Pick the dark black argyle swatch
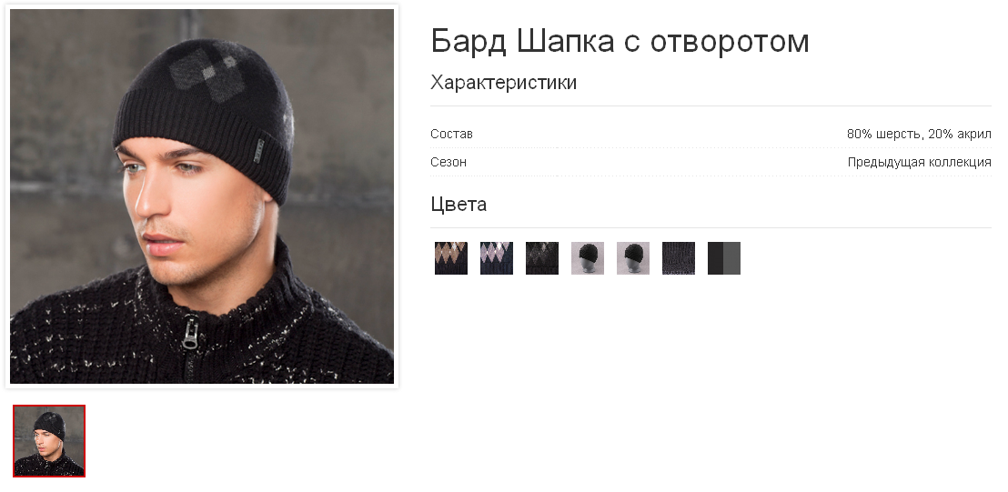This screenshot has width=1008, height=492. 542,258
